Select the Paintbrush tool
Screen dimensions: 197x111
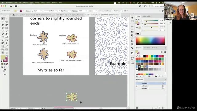point(6,31)
